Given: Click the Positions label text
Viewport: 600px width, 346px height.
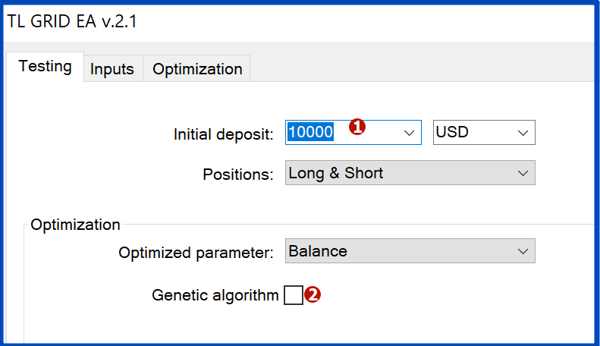Looking at the screenshot, I should click(x=237, y=175).
